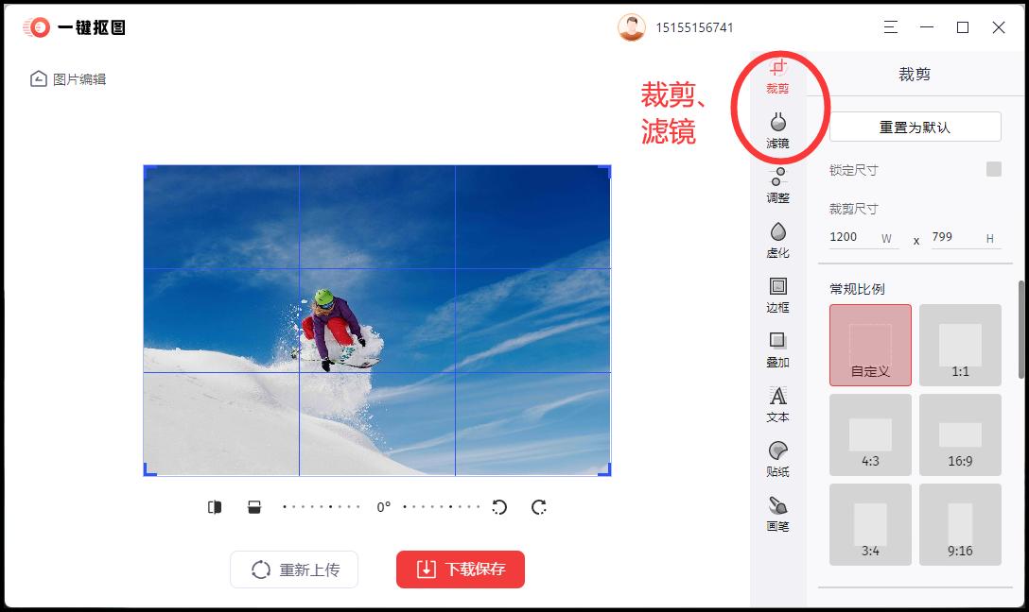Toggle horizontal flip of the image

(215, 507)
